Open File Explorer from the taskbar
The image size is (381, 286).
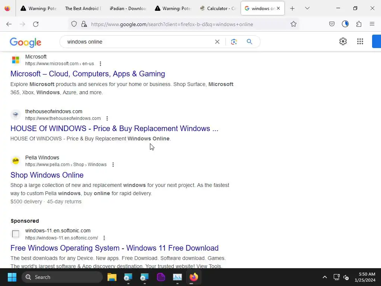(x=112, y=277)
